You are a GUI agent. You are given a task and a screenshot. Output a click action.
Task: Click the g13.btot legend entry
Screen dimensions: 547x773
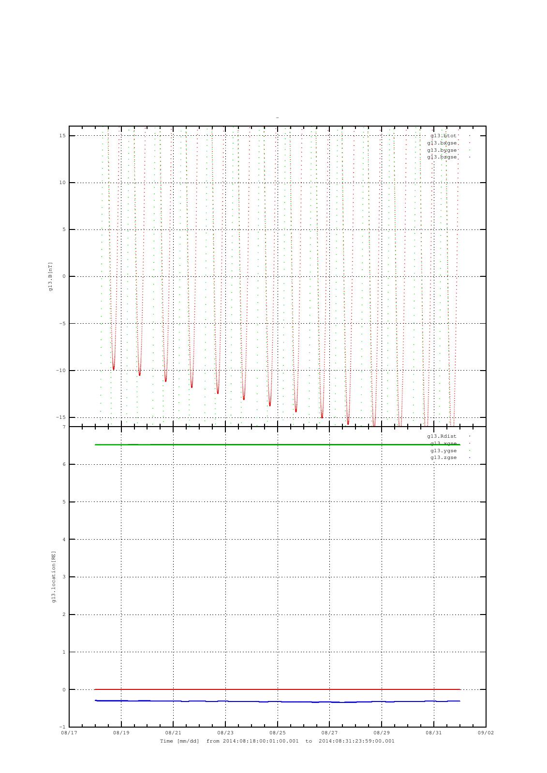click(444, 136)
